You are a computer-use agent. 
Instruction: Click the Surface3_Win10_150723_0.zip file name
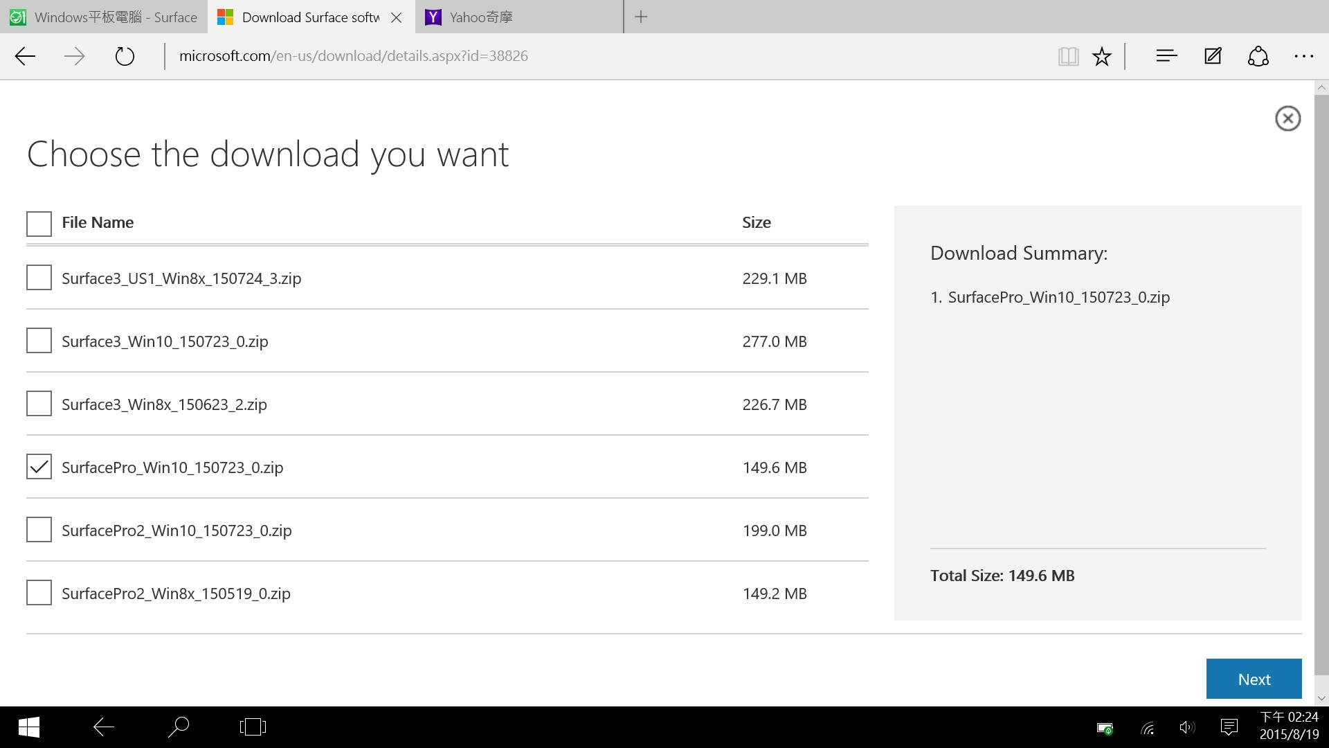(x=165, y=341)
